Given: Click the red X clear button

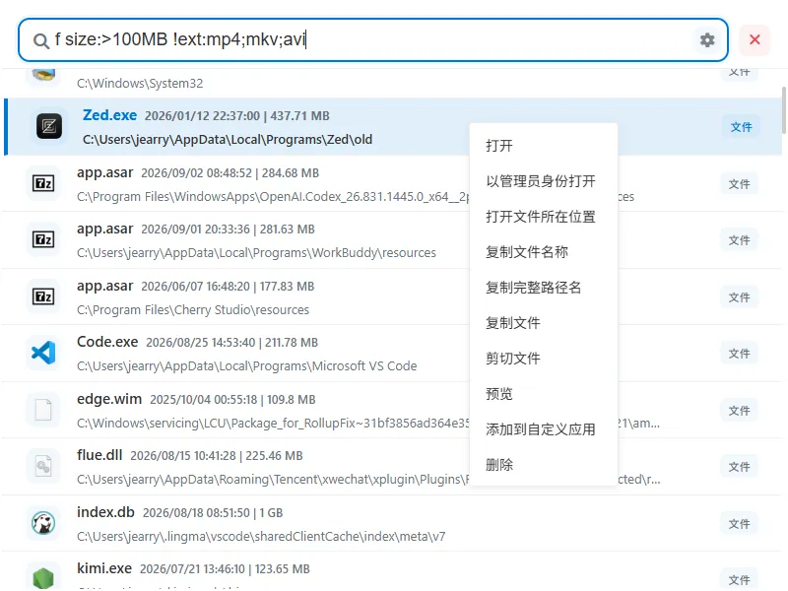Looking at the screenshot, I should 755,39.
